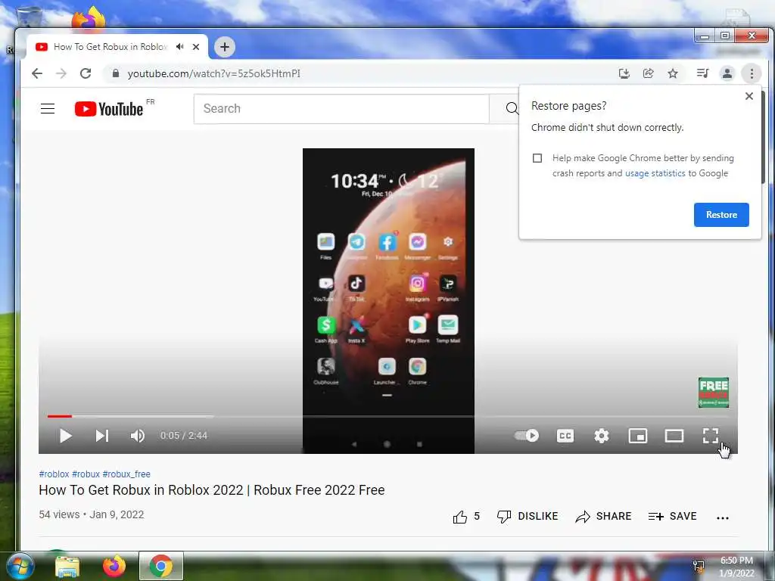The image size is (775, 581).
Task: Open the media controls icon in Chrome toolbar
Action: point(702,73)
